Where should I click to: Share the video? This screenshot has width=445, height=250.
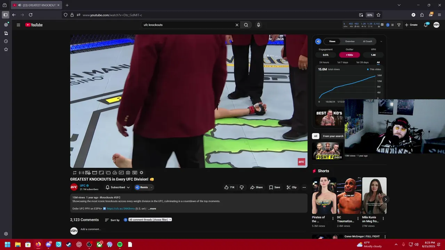click(x=257, y=187)
